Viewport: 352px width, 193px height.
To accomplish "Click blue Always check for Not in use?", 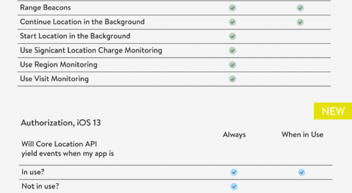I will 234,186.
